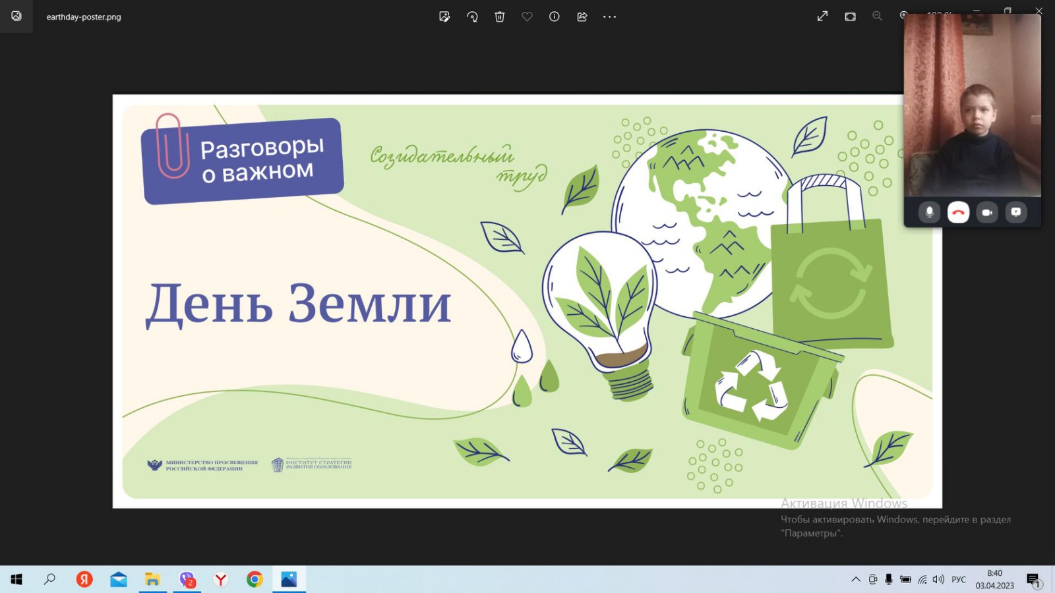Open the Mail app on taskbar
This screenshot has width=1055, height=593.
119,579
